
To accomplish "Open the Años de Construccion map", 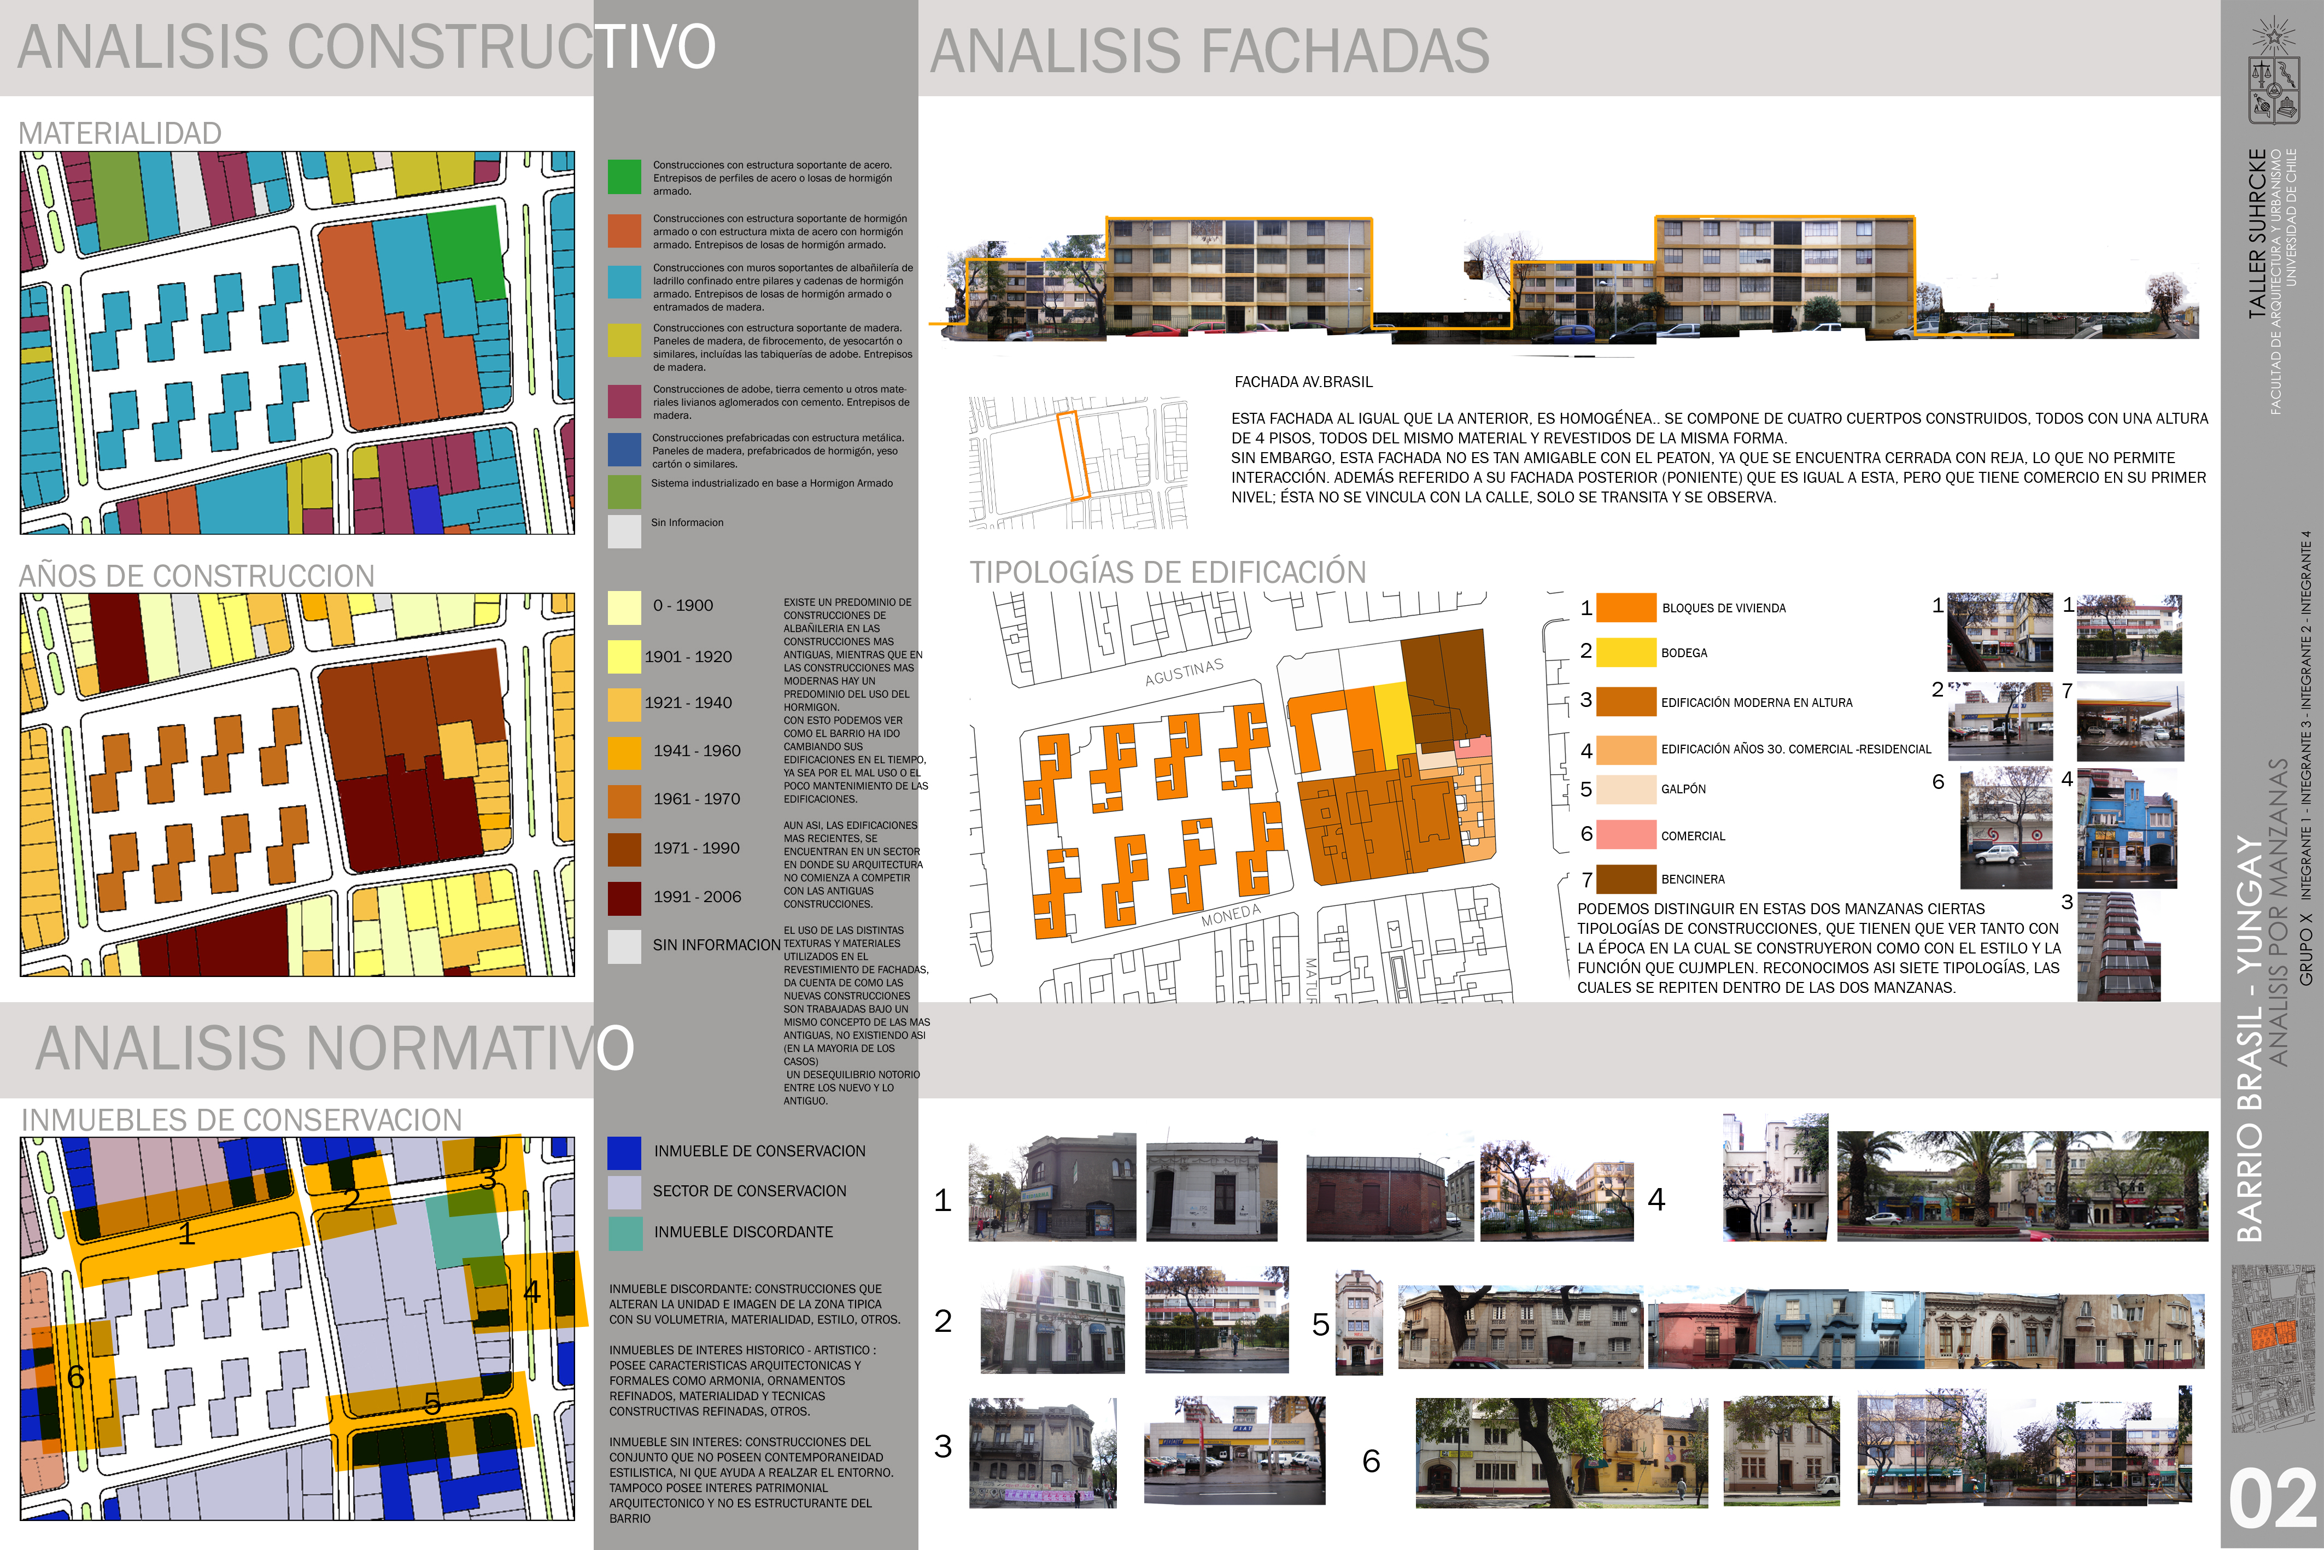I will 296,785.
